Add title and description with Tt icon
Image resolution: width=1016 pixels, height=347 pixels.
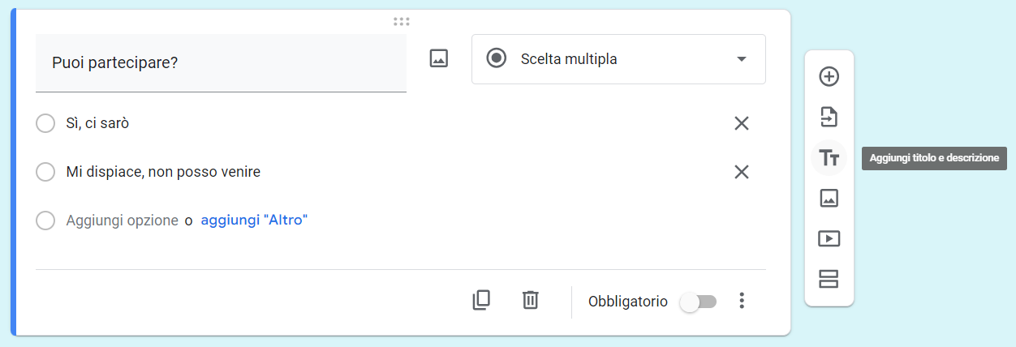click(829, 158)
